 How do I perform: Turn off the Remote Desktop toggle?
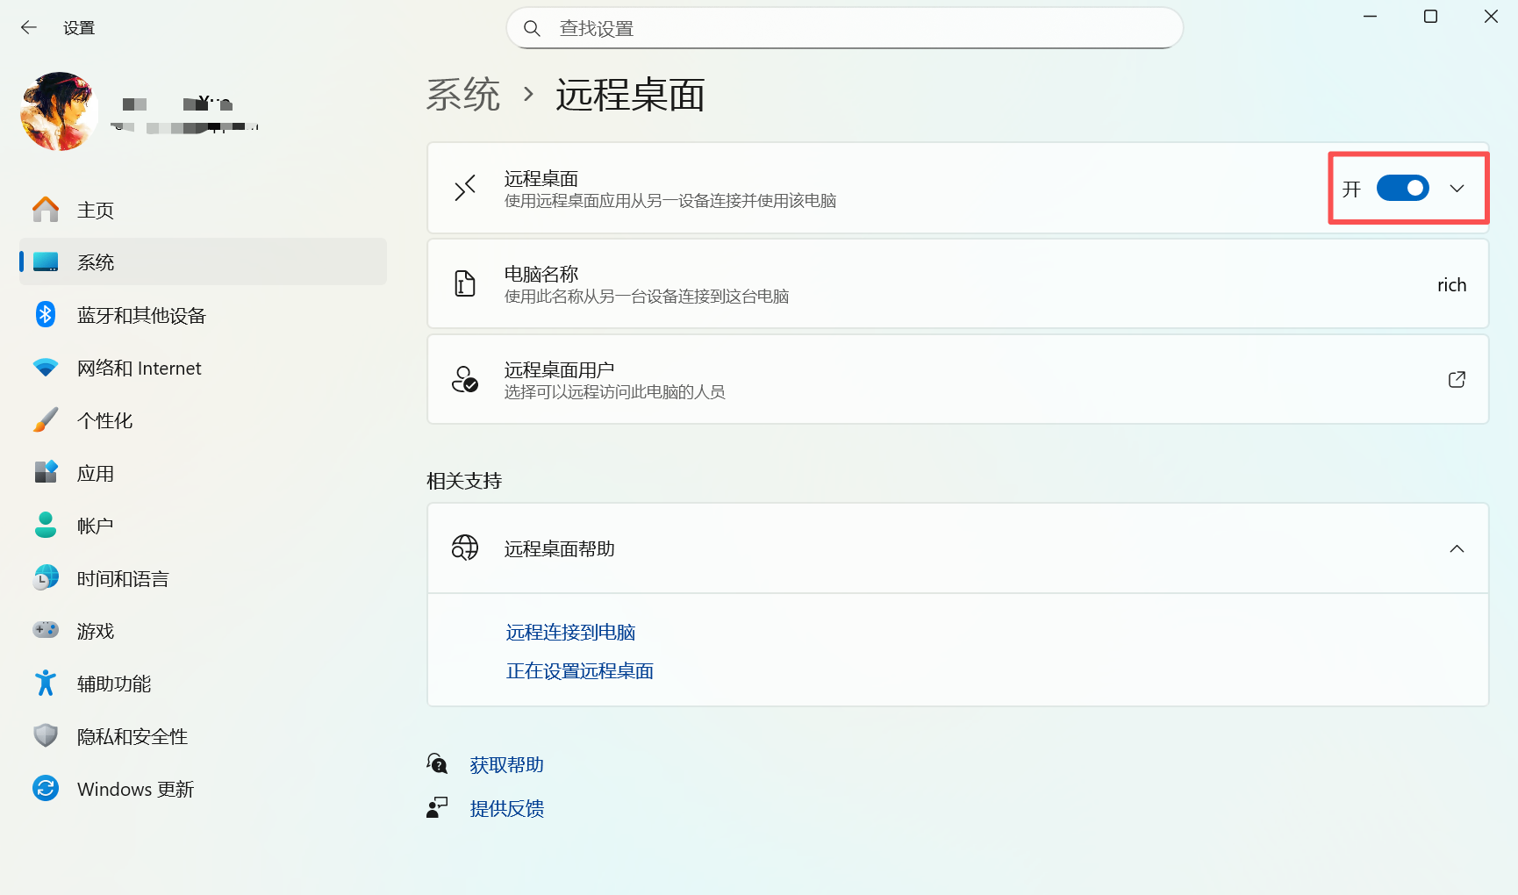1402,188
